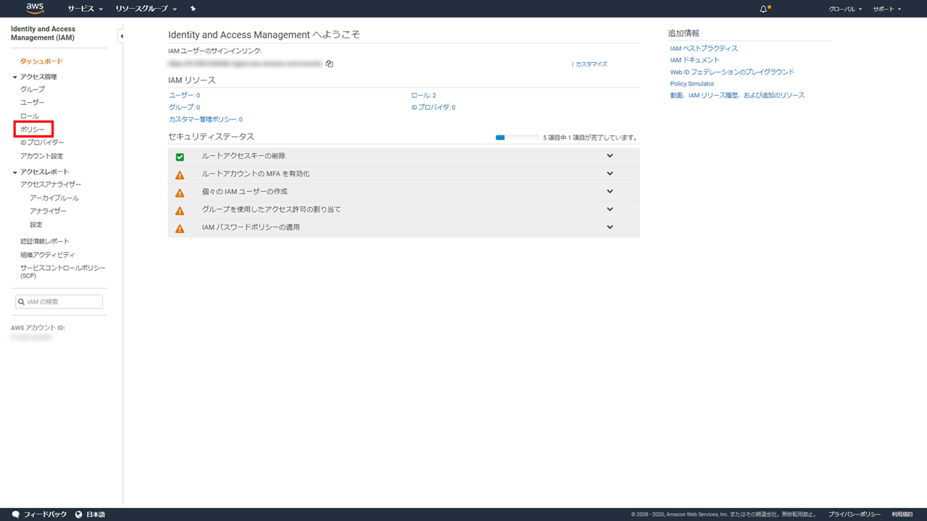Open the グローバル region dropdown
The width and height of the screenshot is (927, 521).
[844, 9]
